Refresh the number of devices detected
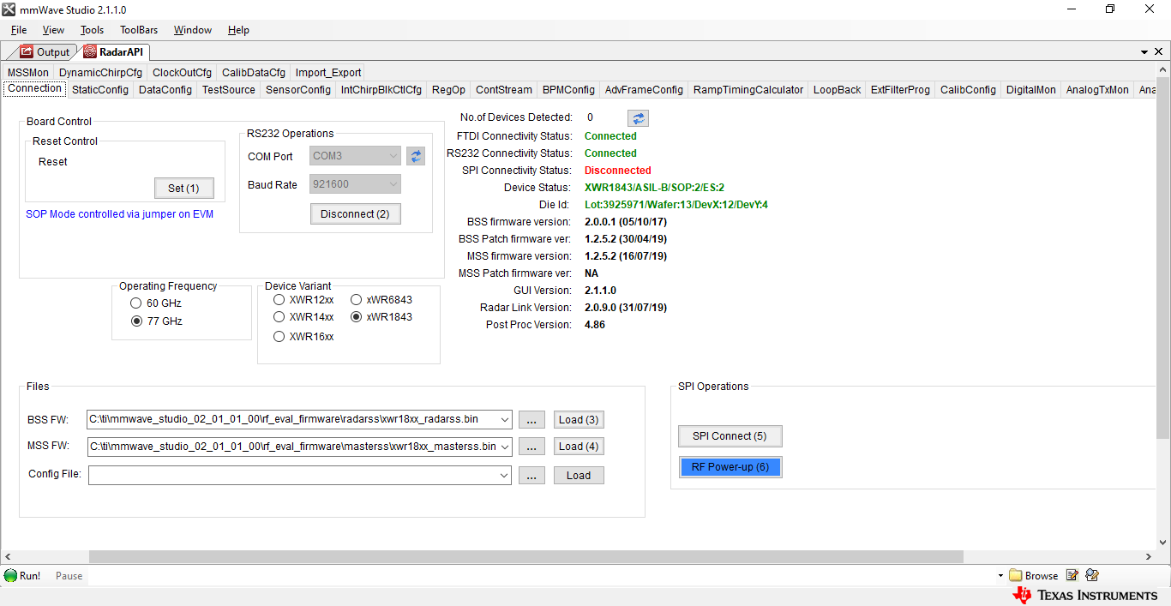Screen dimensions: 1171x606 click(638, 118)
